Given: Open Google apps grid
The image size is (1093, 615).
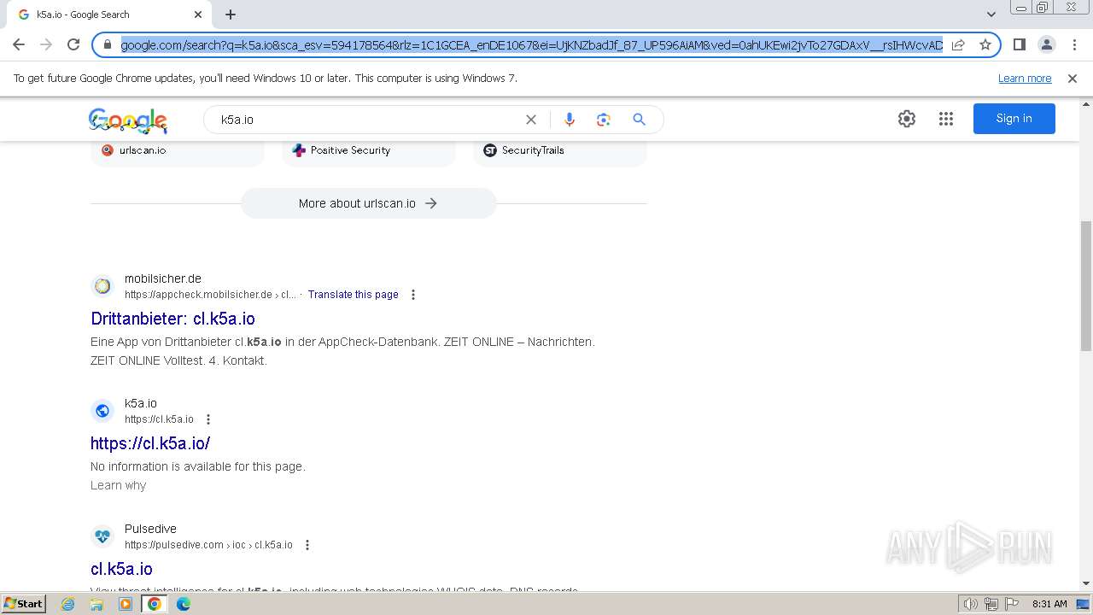Looking at the screenshot, I should pyautogui.click(x=946, y=119).
